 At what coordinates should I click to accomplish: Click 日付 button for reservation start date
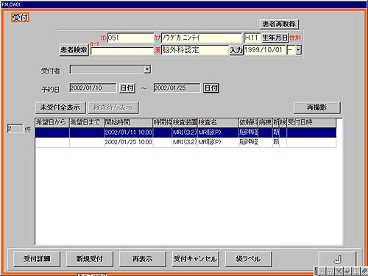127,88
